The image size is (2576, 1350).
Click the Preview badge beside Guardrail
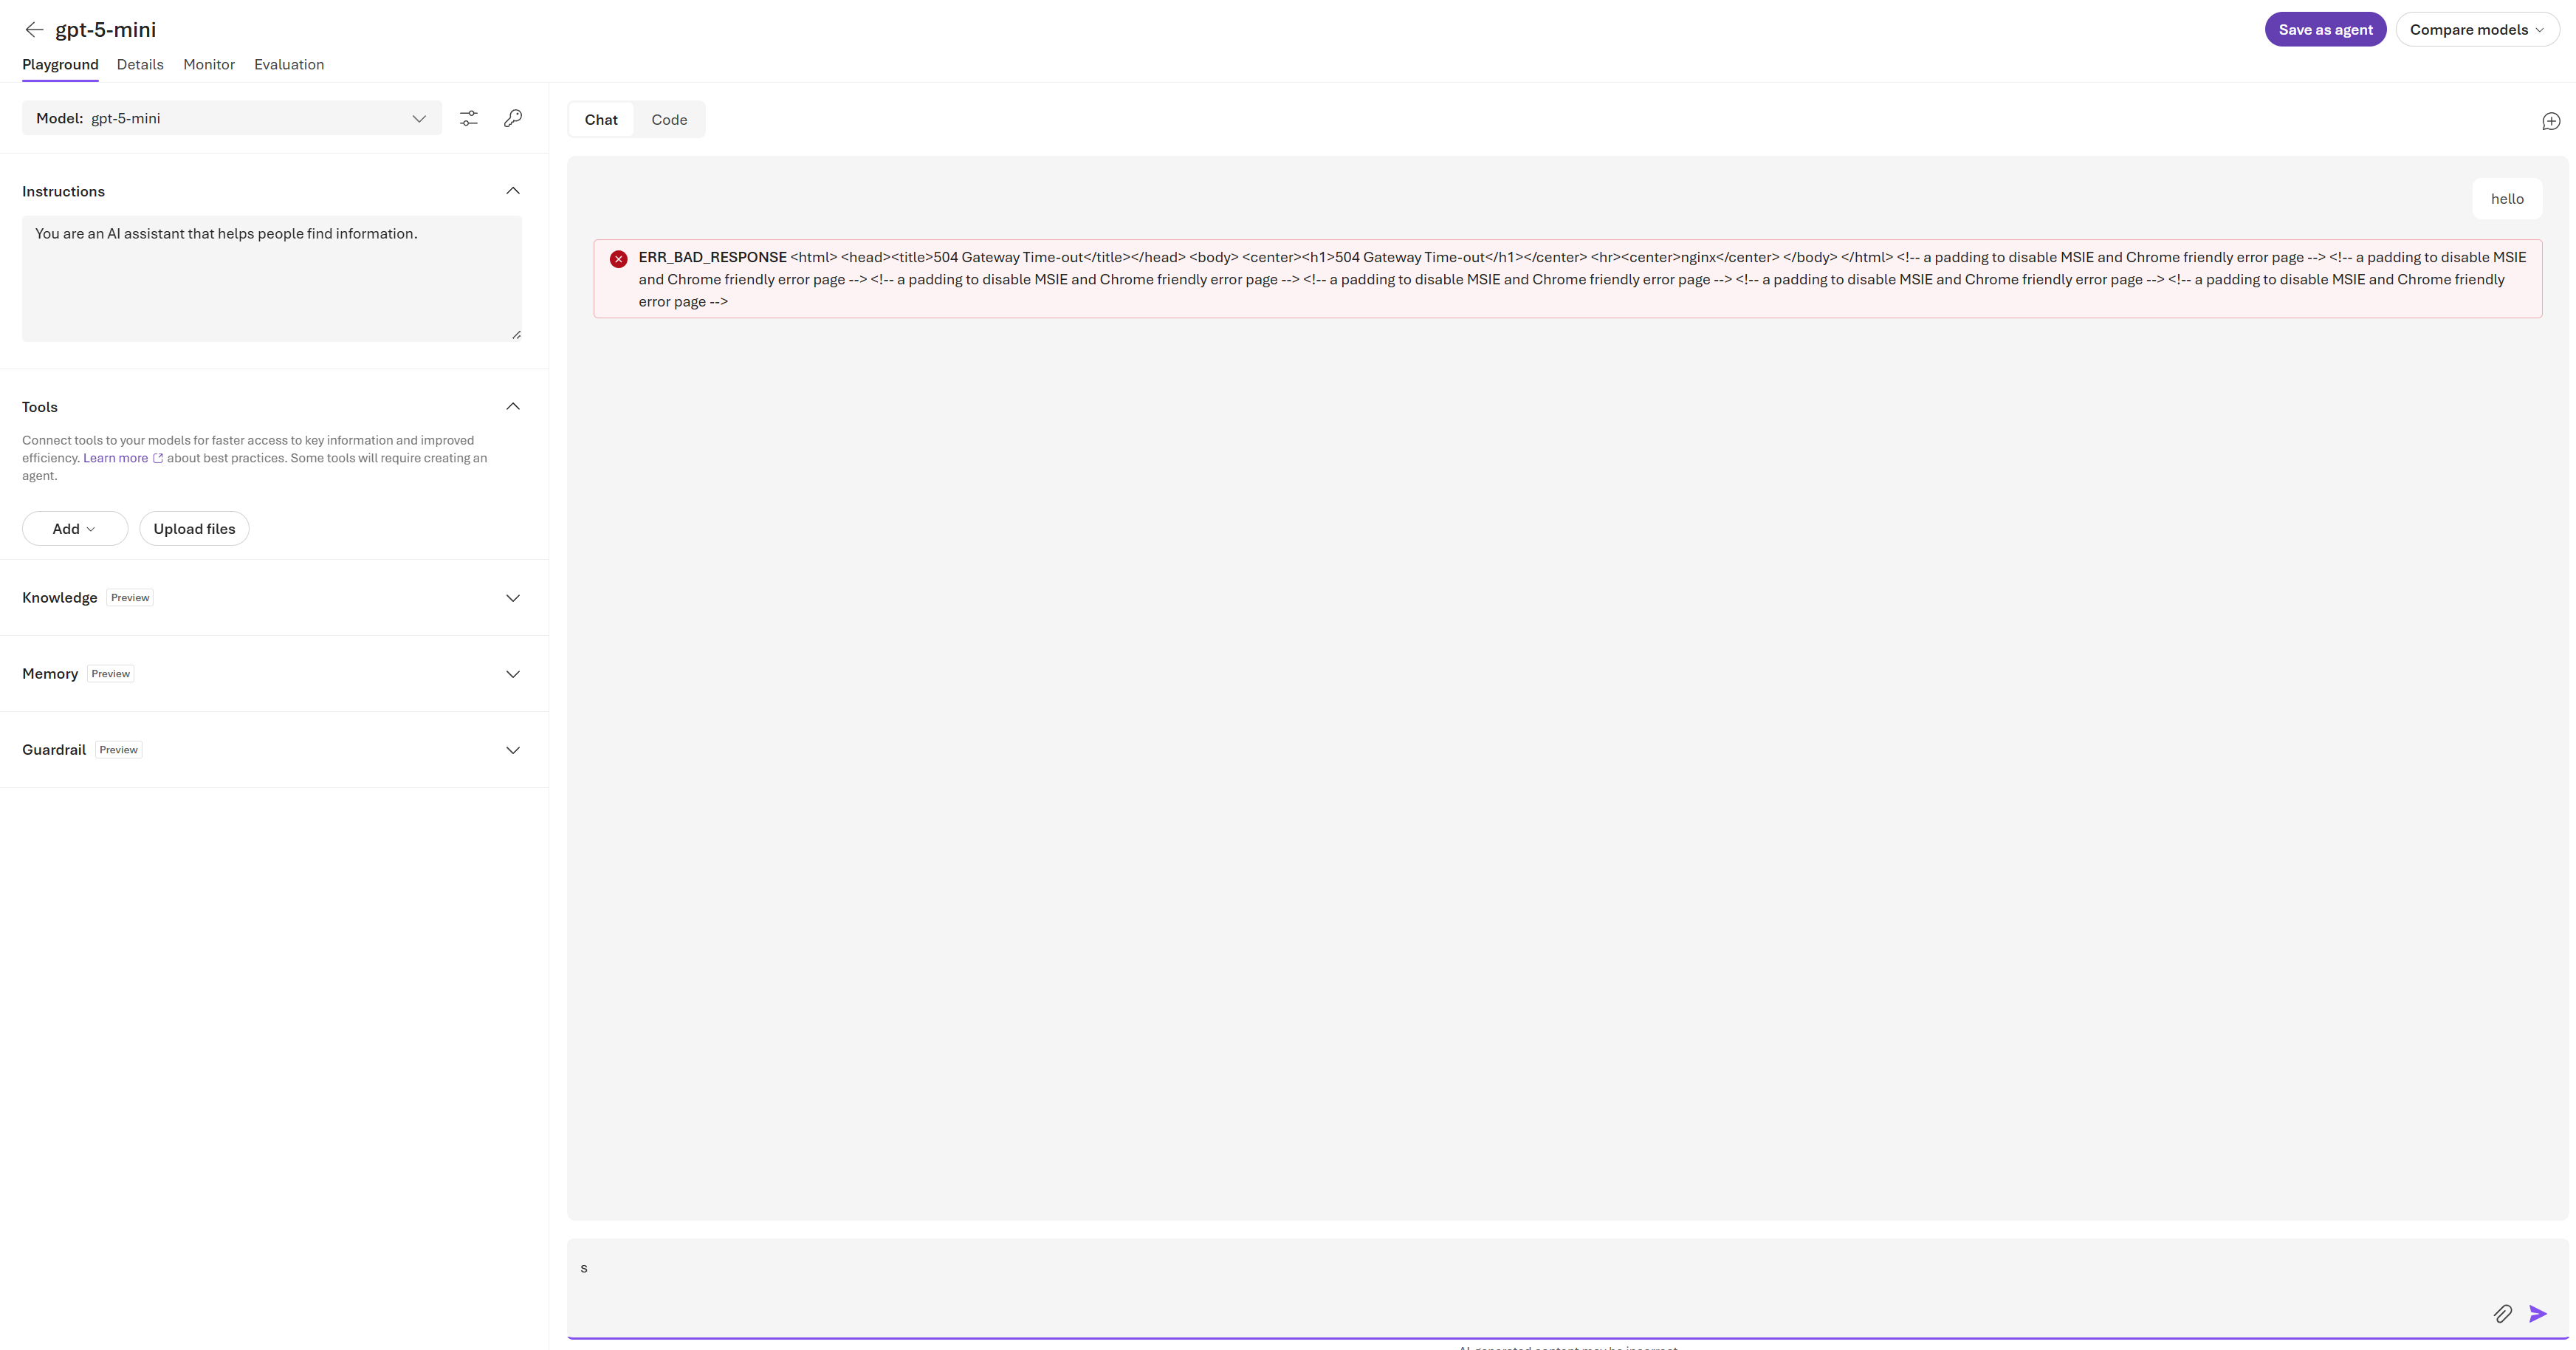tap(119, 750)
